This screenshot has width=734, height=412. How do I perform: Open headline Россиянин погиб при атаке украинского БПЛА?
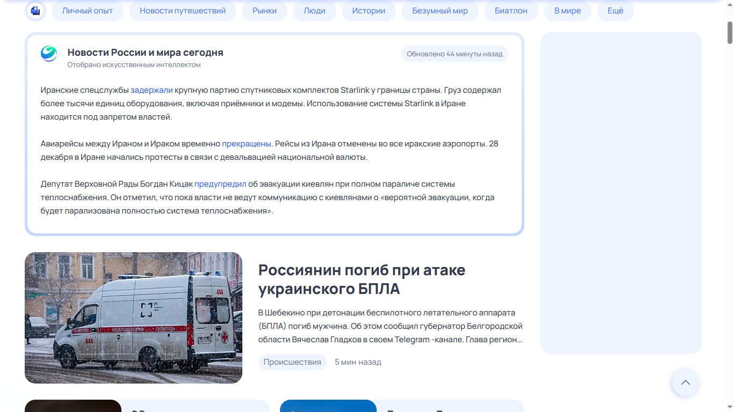[362, 279]
